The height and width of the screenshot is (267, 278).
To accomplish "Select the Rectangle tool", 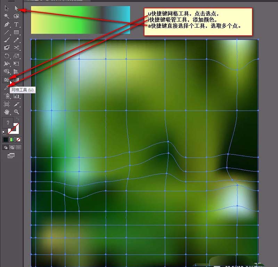I will point(16,32).
